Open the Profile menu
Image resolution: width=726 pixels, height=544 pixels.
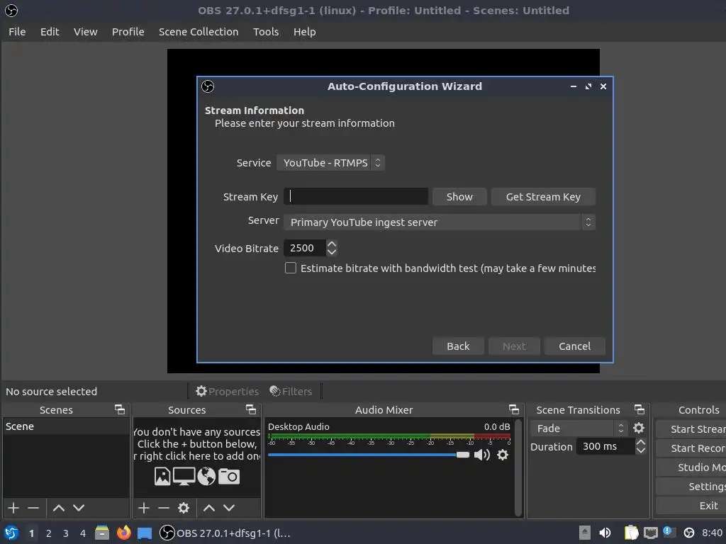128,31
